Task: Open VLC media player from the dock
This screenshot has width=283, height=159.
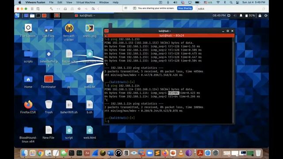Action: point(181,153)
